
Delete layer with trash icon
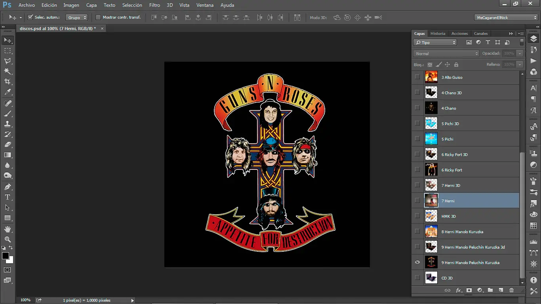pos(511,290)
